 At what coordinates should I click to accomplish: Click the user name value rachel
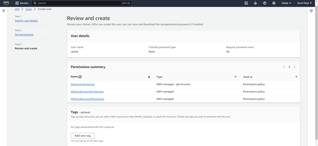(x=74, y=52)
